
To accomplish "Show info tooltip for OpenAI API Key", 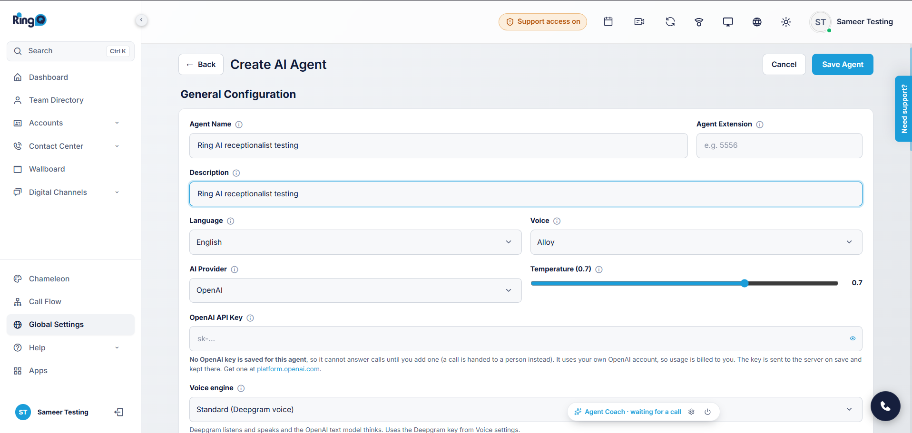I will [x=250, y=318].
